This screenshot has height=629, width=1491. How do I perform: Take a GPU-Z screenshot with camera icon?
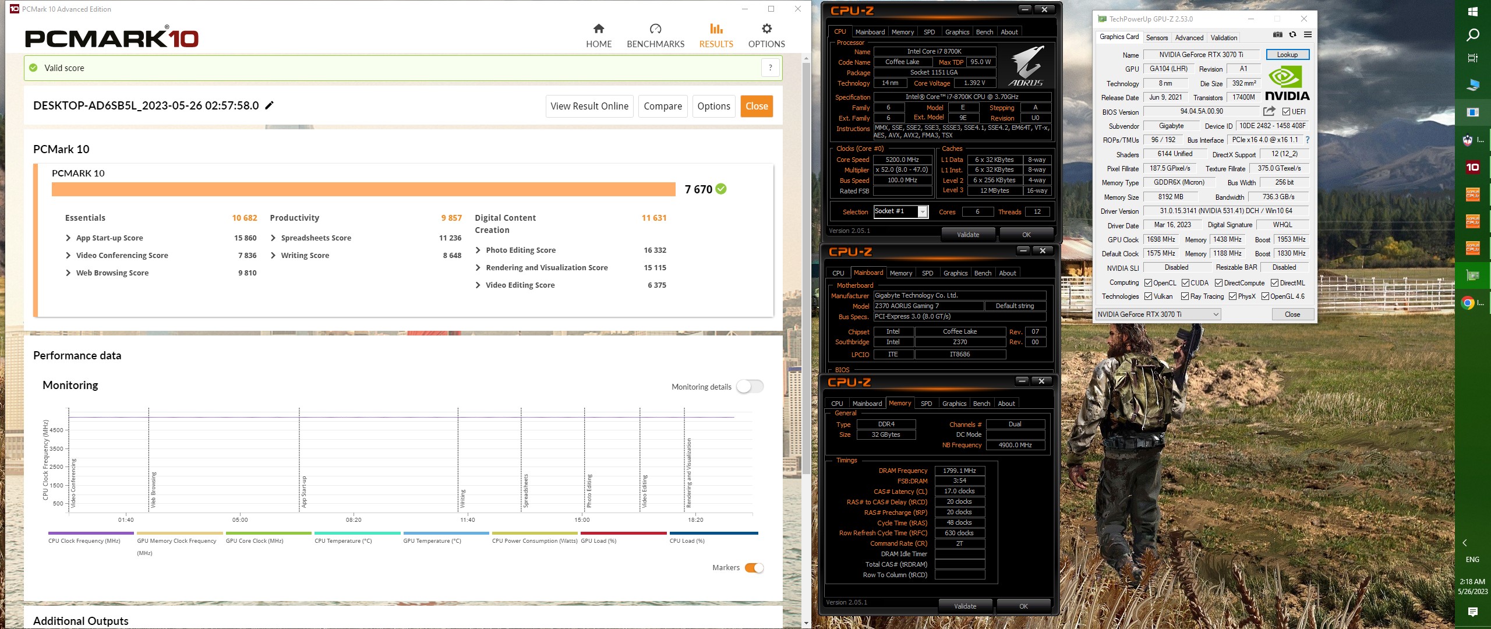(x=1277, y=35)
